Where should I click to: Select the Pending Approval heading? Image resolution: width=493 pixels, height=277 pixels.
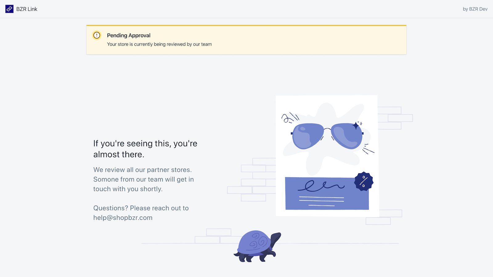(129, 35)
